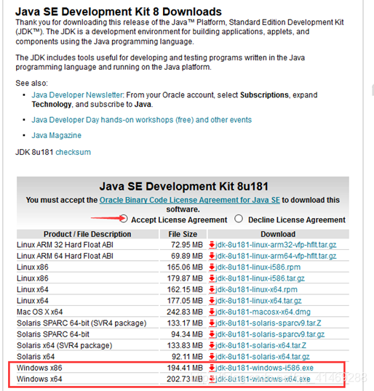Click the 72.95 MB file size cell
This screenshot has height=391, width=374.
187,245
